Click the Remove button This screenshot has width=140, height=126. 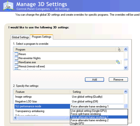118,80
